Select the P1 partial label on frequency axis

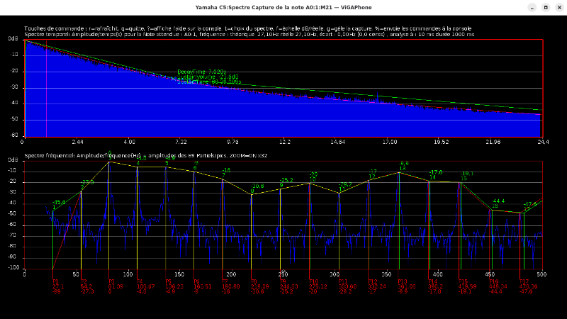pyautogui.click(x=55, y=281)
